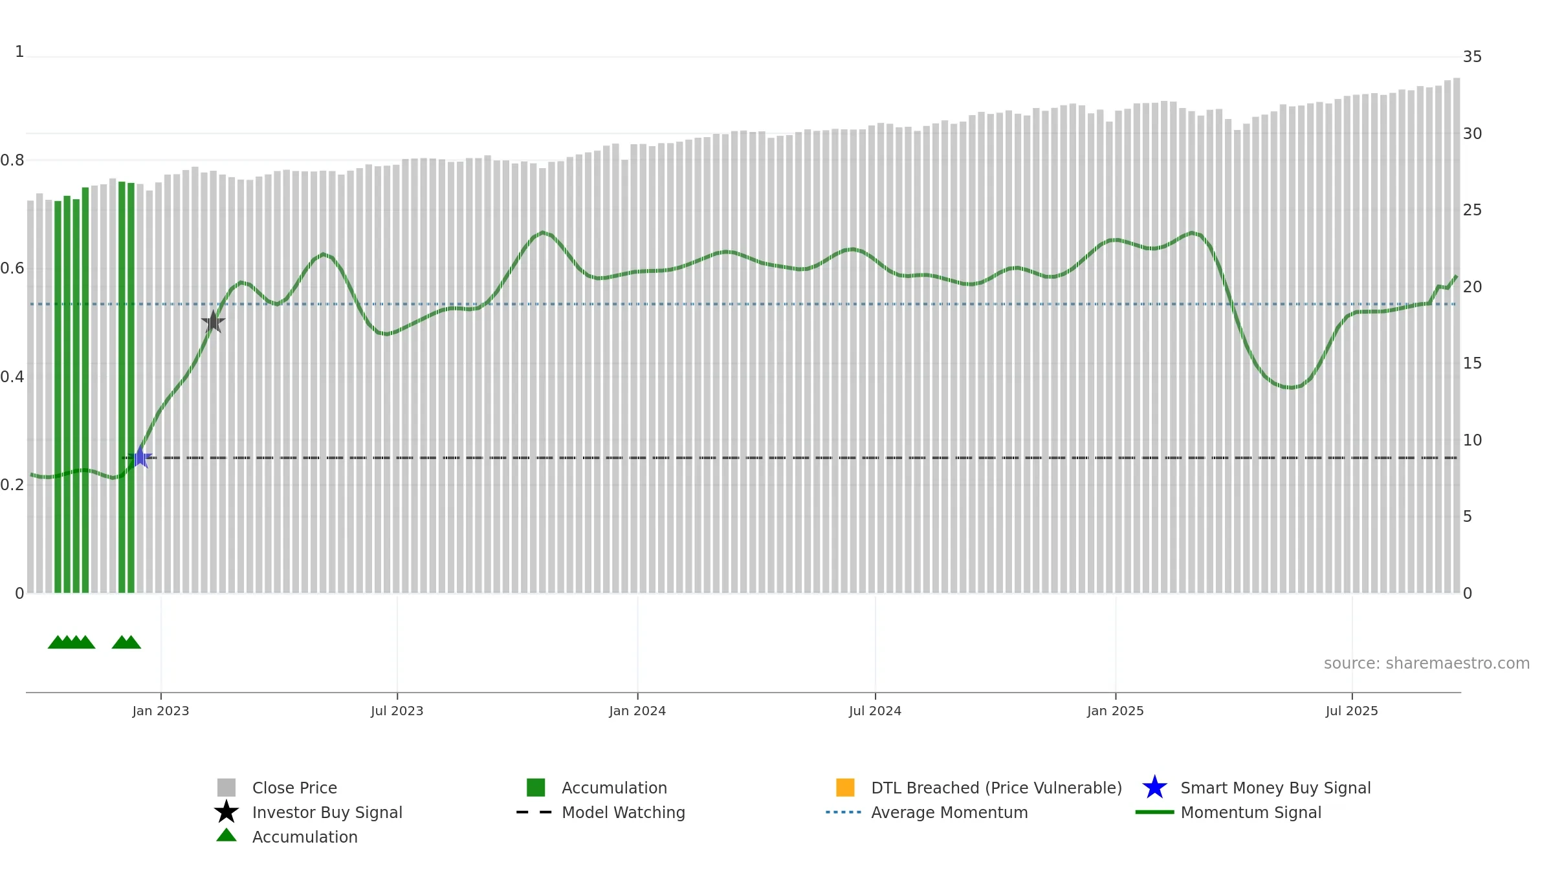Toggle the Close Price legend label
The height and width of the screenshot is (873, 1553).
click(x=294, y=788)
